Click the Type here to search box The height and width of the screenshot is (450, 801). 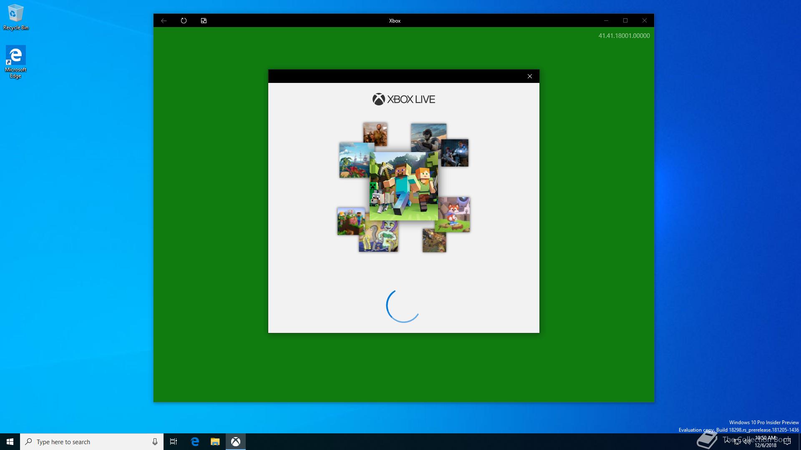tap(92, 442)
